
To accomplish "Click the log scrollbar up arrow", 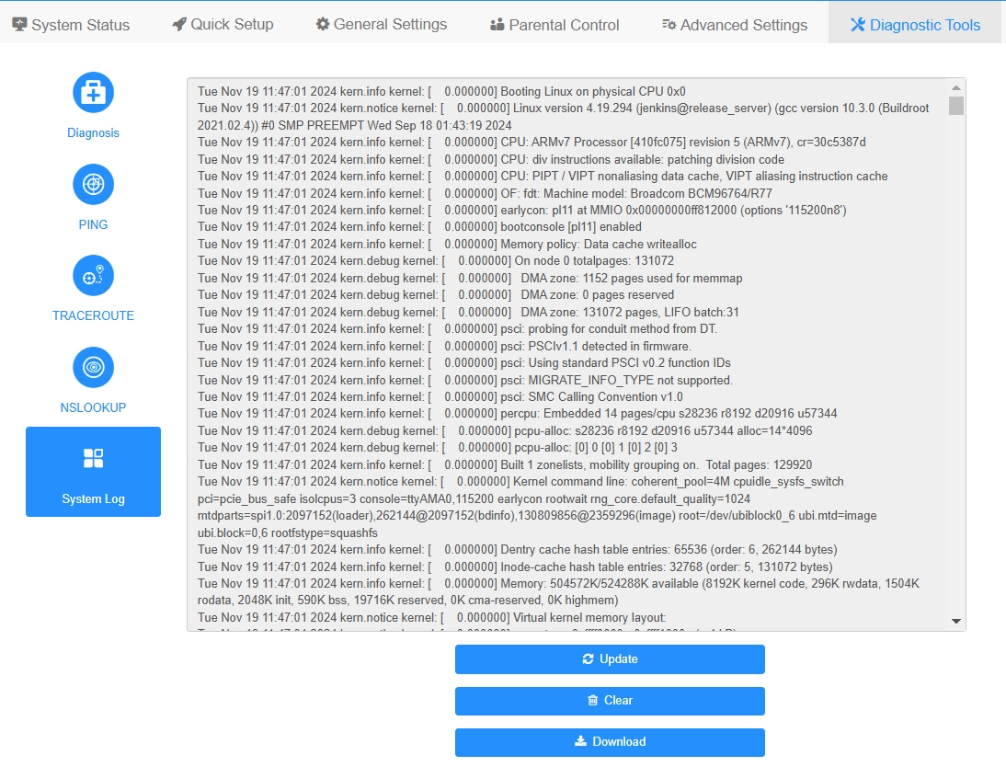I will click(956, 87).
